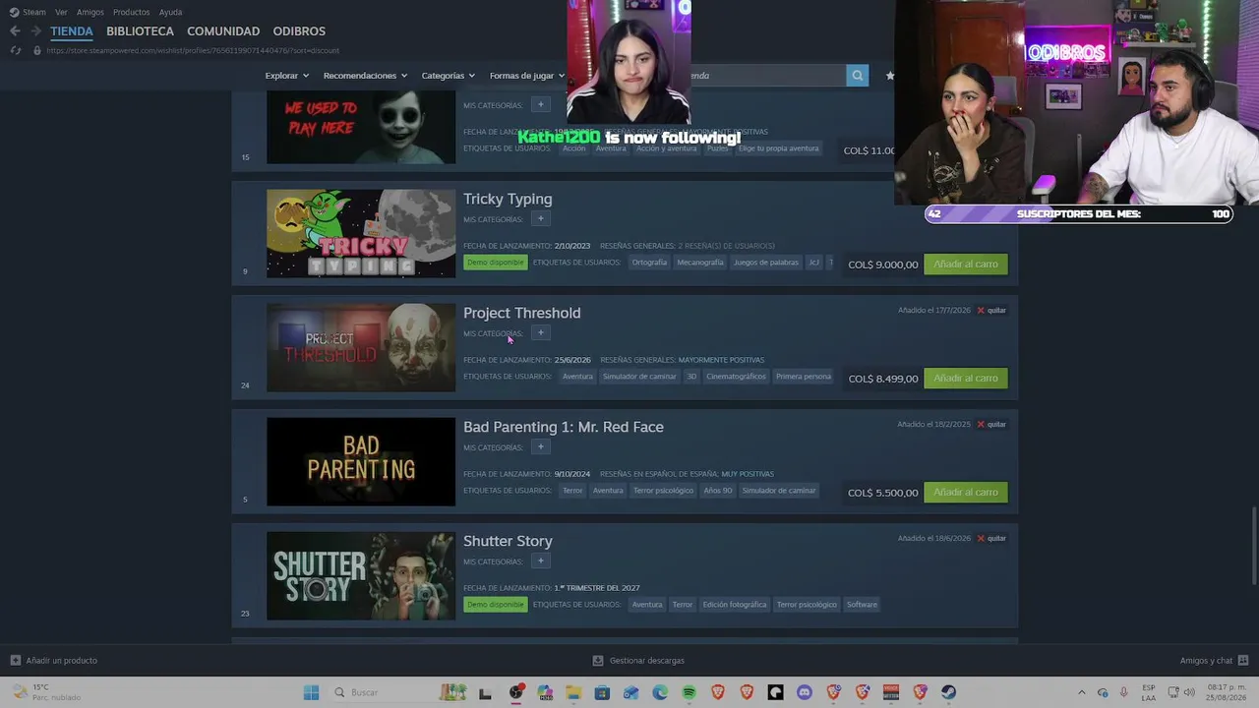Open the Ver menu
The width and height of the screenshot is (1259, 708).
click(x=61, y=12)
